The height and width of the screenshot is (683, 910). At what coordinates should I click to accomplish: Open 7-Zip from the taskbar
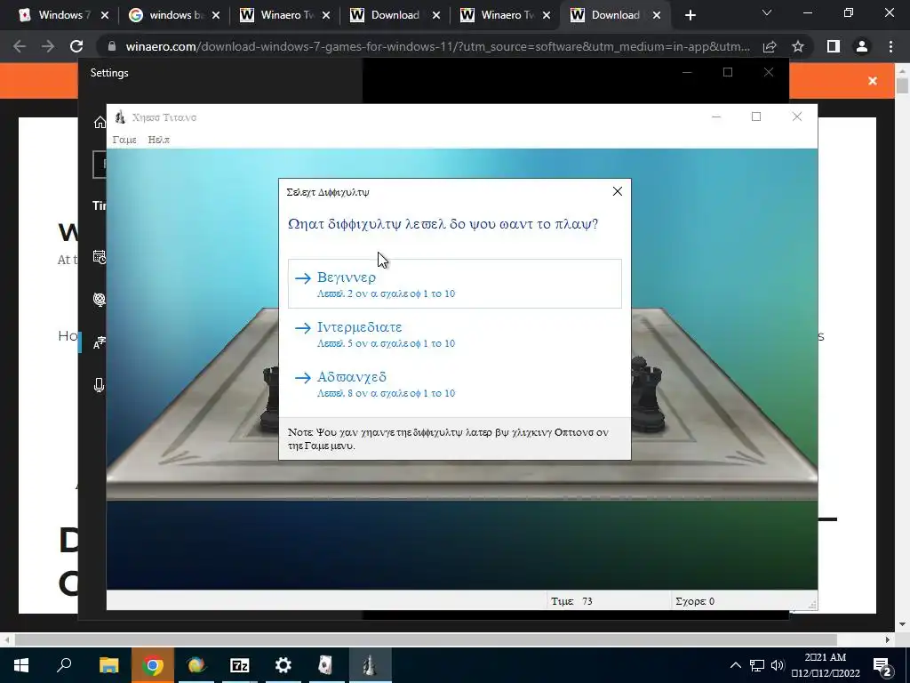tap(240, 665)
